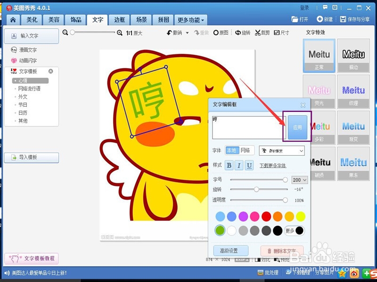The height and width of the screenshot is (282, 377).
Task: Open 更多 more colors picker
Action: (294, 231)
